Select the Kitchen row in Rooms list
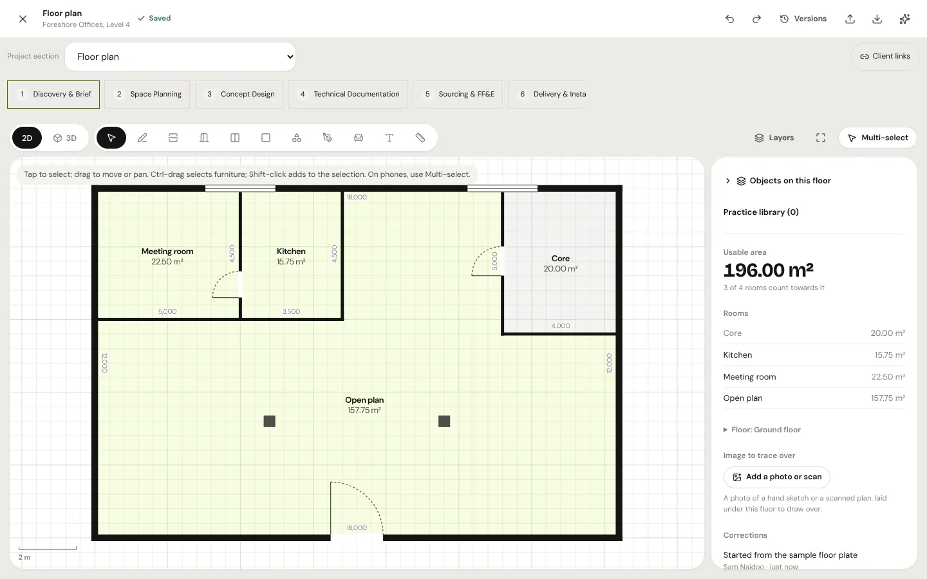The image size is (927, 579). point(814,355)
